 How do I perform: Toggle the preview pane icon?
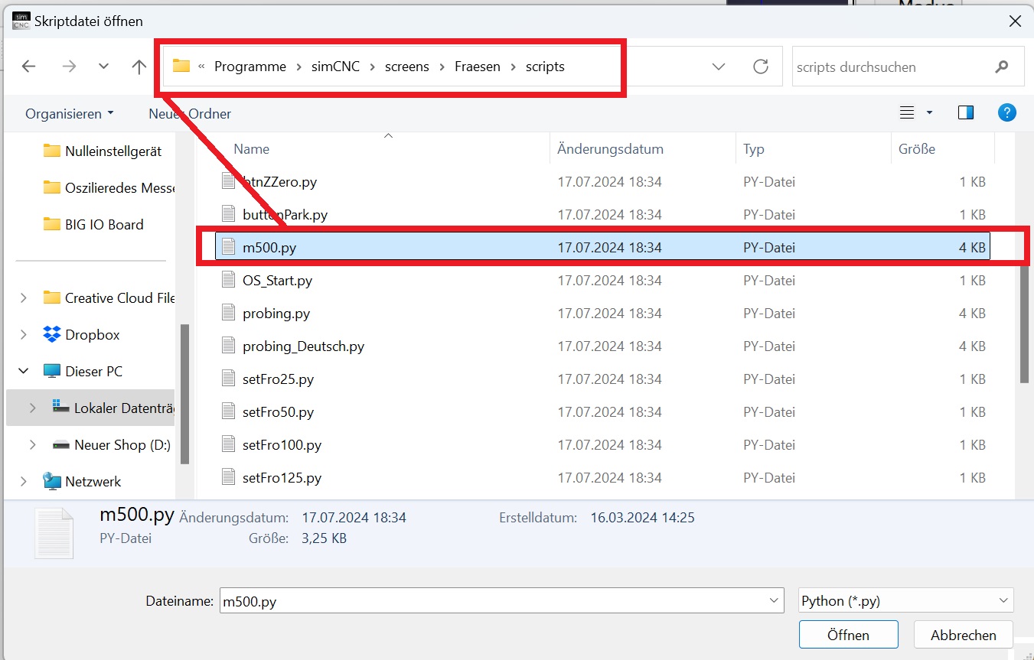pos(965,113)
